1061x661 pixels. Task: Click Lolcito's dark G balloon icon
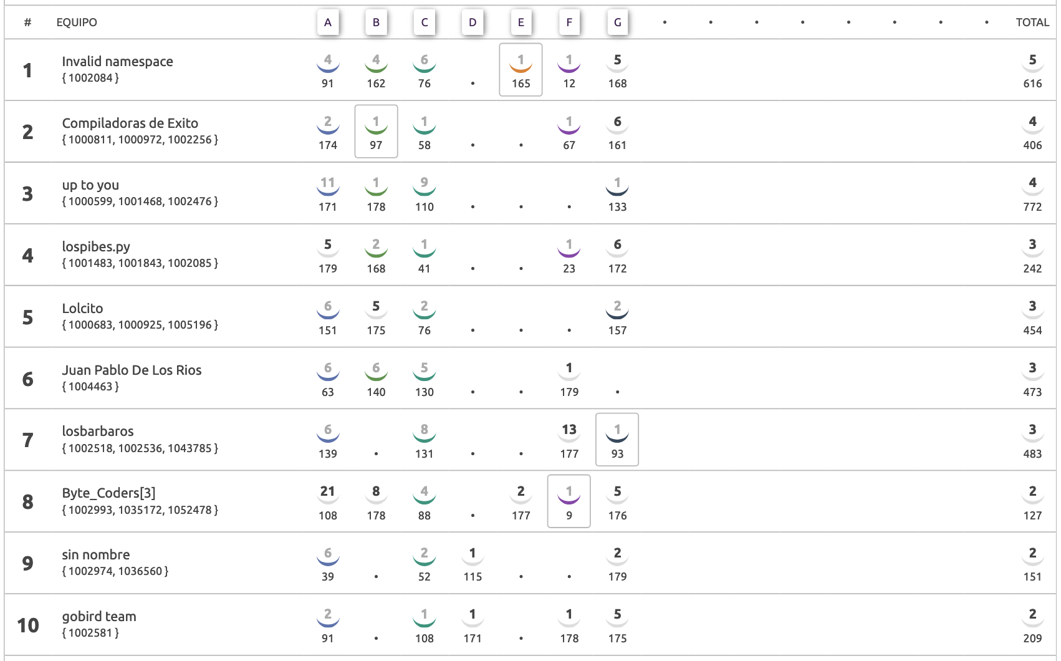click(617, 309)
